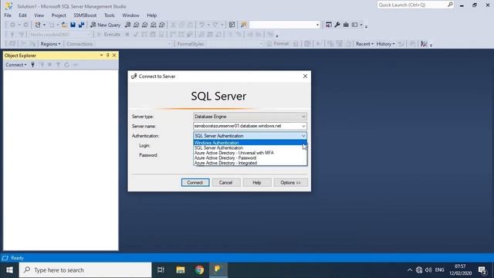Open Task View on the taskbar
The height and width of the screenshot is (278, 494).
(x=161, y=270)
